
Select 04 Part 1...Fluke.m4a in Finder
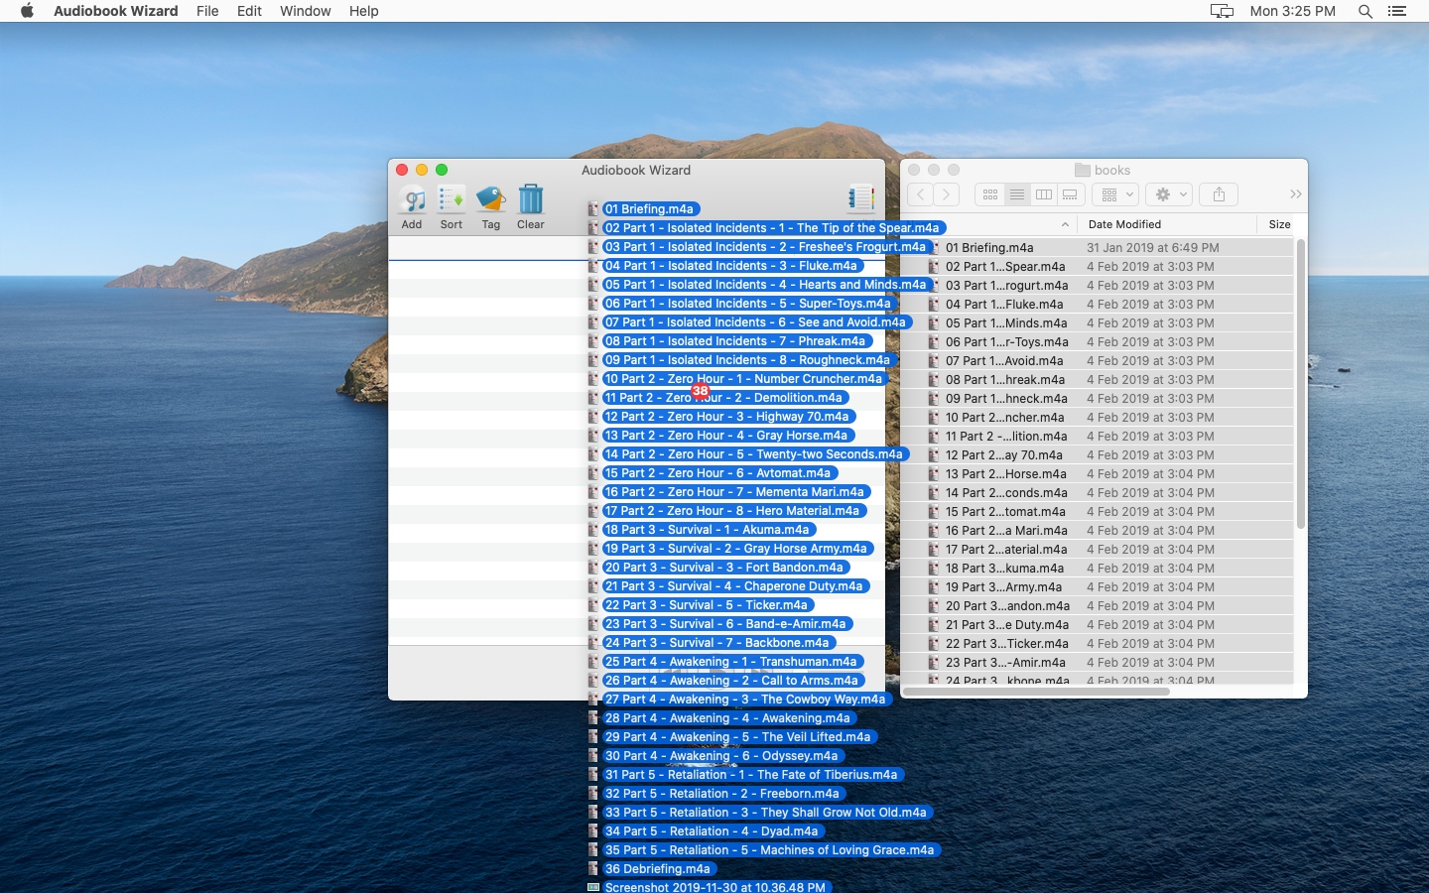point(1004,305)
